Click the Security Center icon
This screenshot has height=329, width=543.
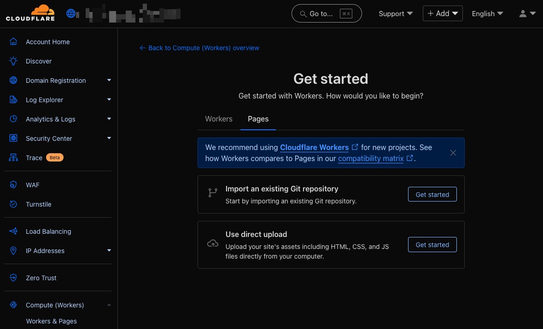13,139
